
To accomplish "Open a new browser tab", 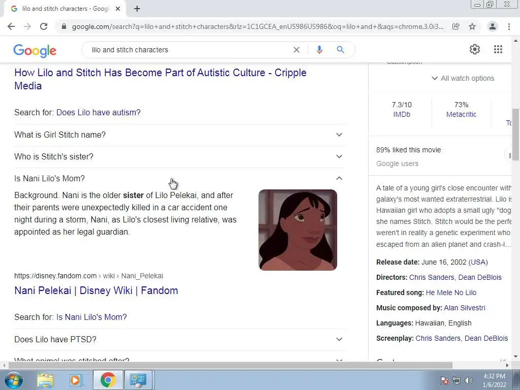I will click(x=137, y=9).
